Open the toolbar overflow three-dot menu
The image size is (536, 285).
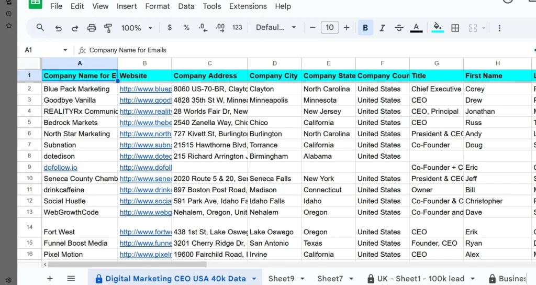pos(499,28)
